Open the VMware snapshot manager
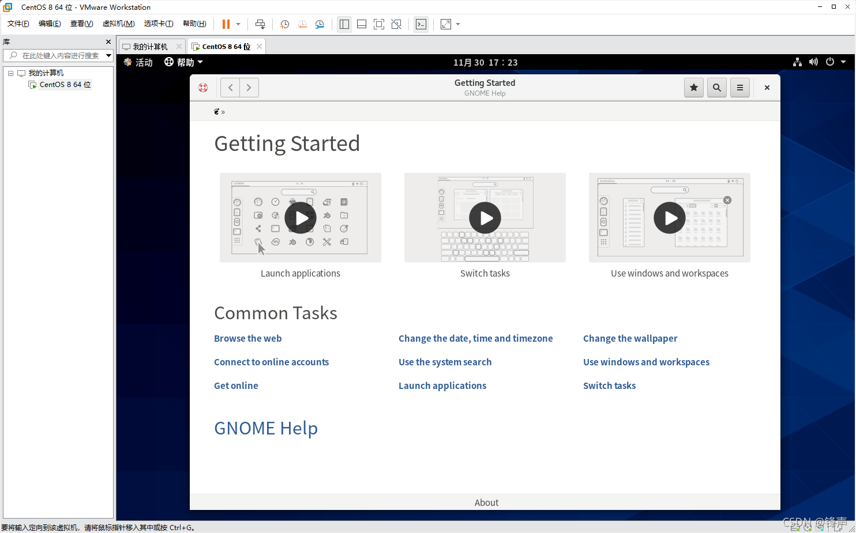Image resolution: width=856 pixels, height=533 pixels. click(x=320, y=24)
